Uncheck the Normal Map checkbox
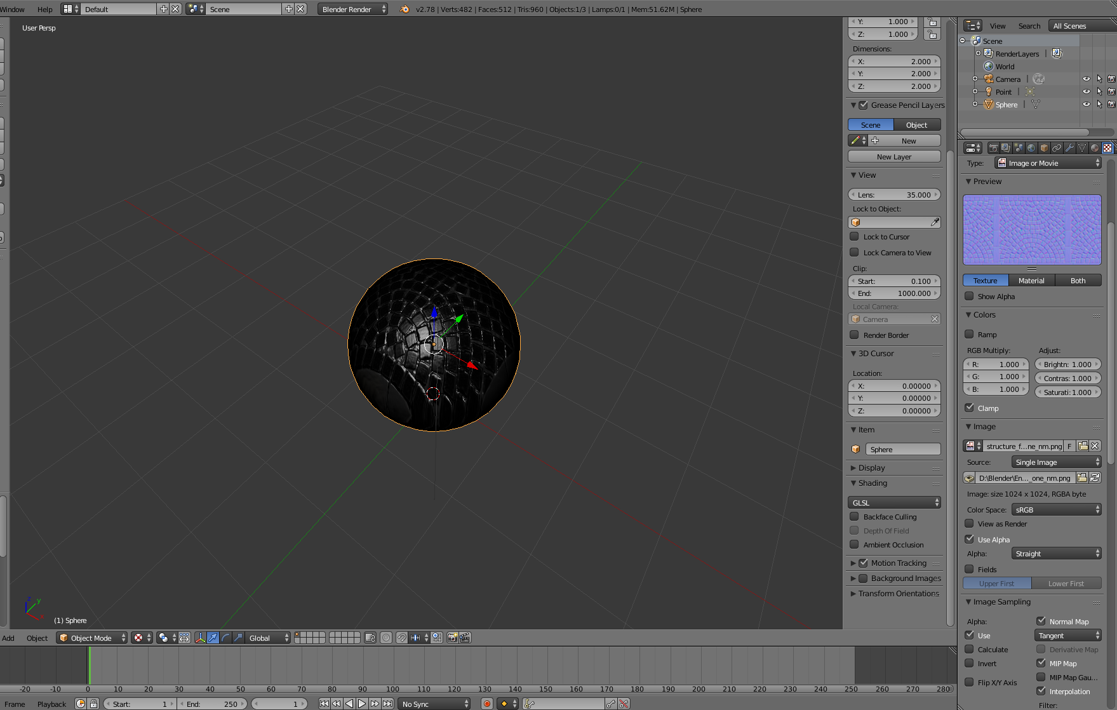This screenshot has height=710, width=1117. [x=1041, y=621]
